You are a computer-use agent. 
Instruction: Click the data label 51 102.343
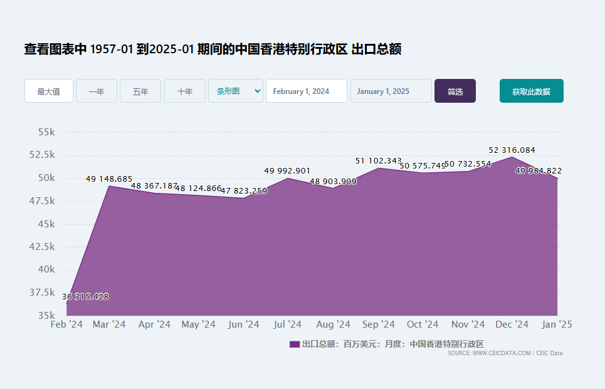[x=379, y=160]
